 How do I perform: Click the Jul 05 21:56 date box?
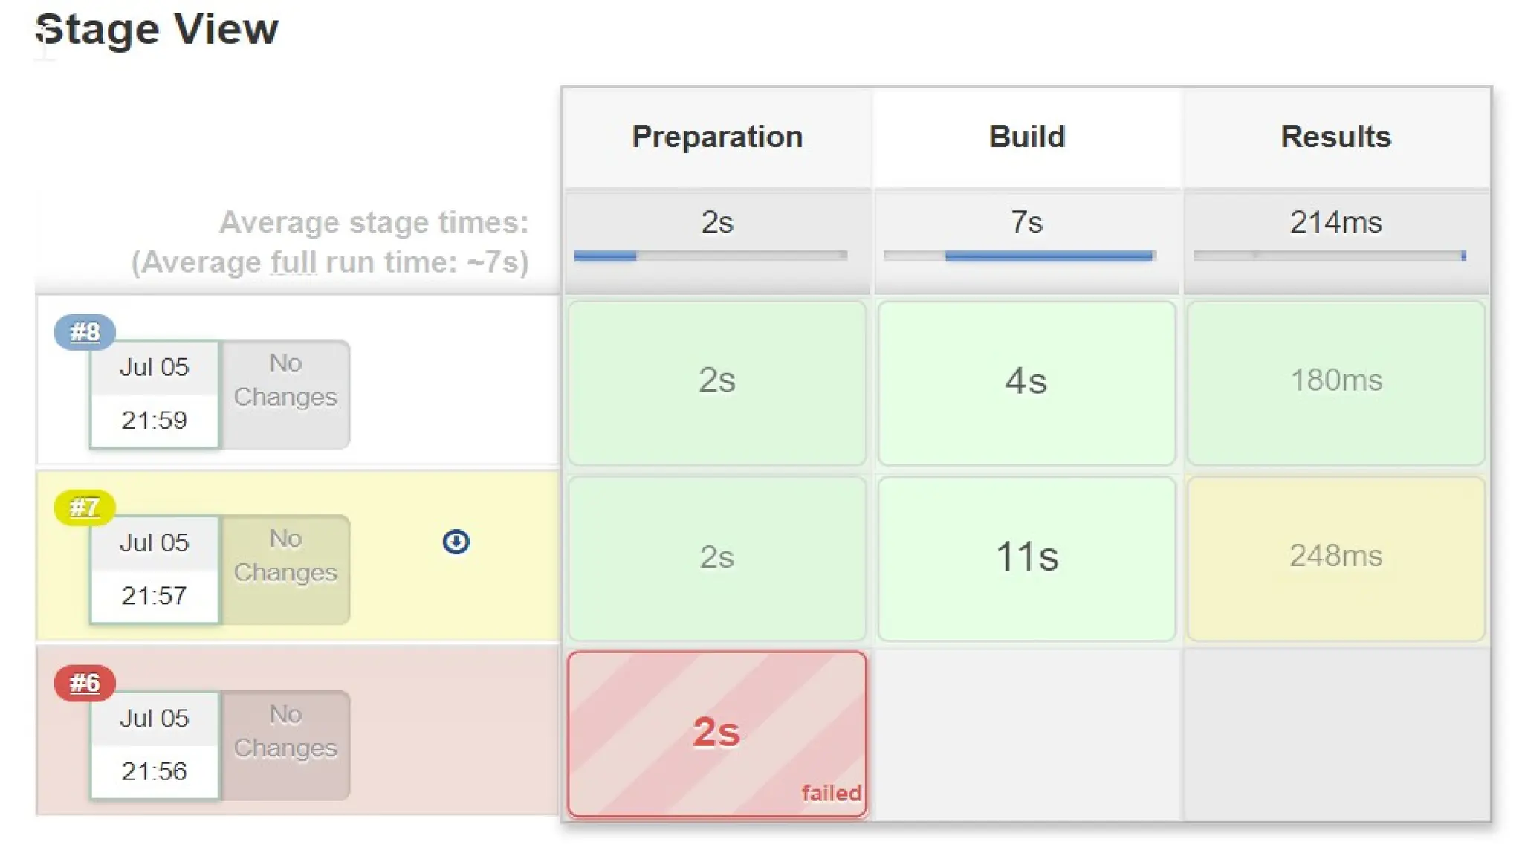point(155,745)
